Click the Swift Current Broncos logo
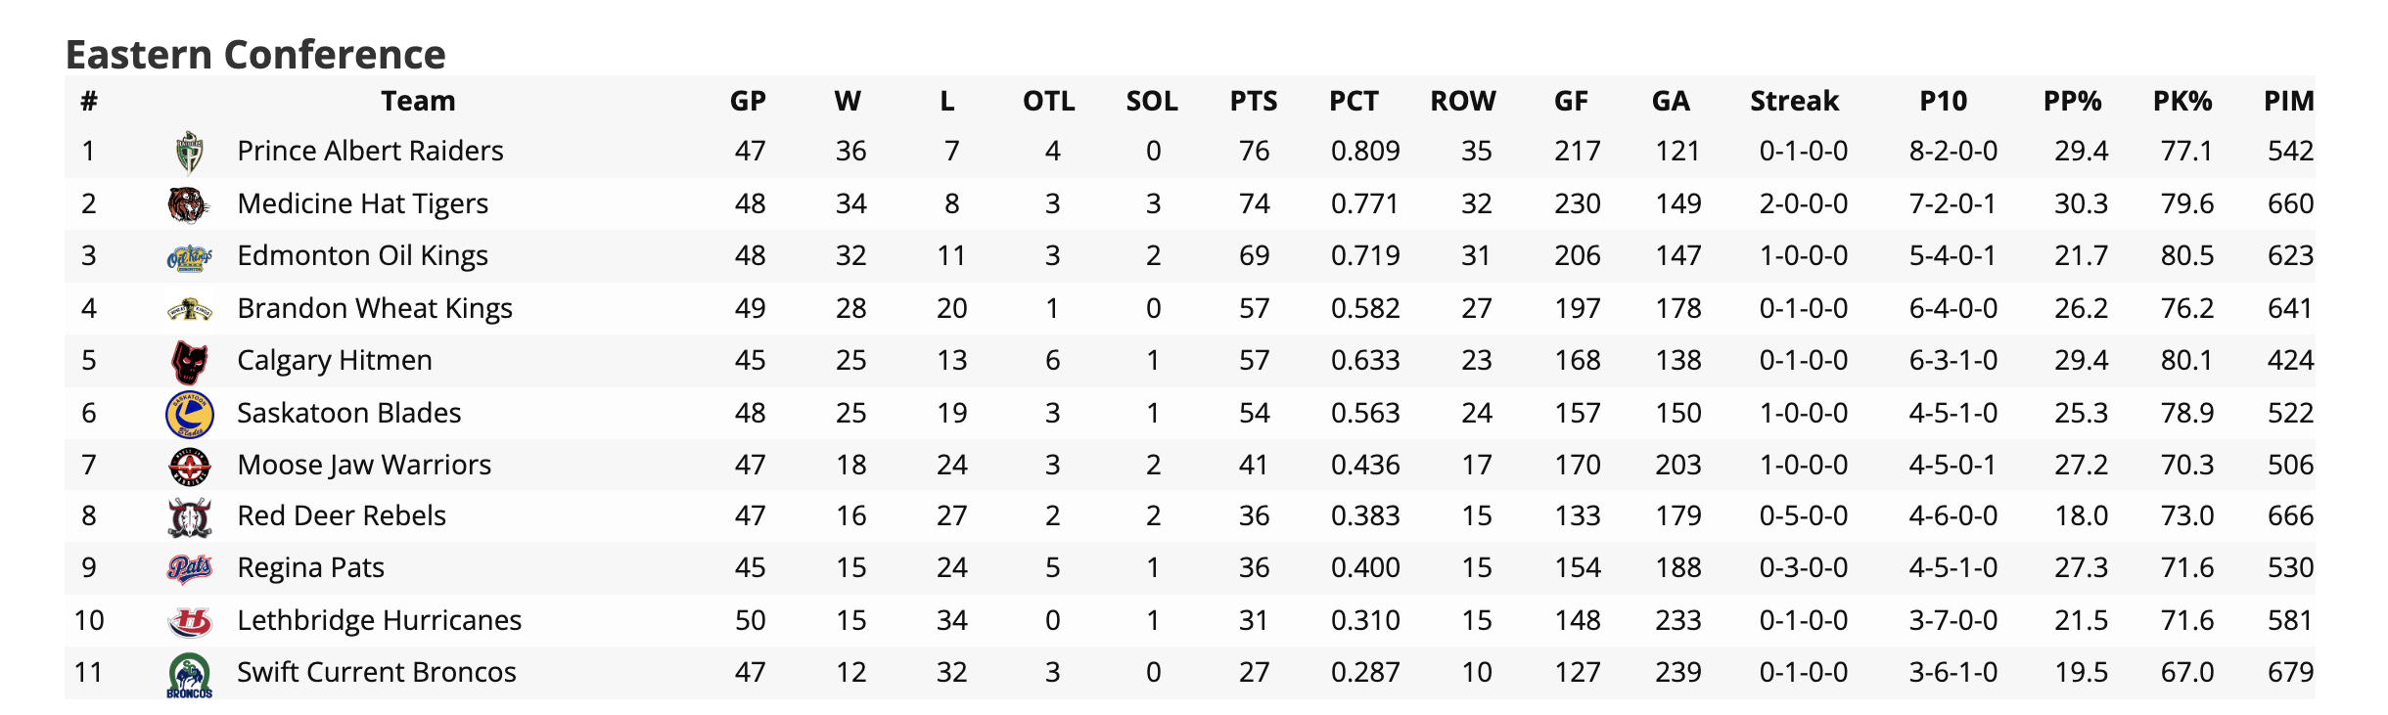 189,675
